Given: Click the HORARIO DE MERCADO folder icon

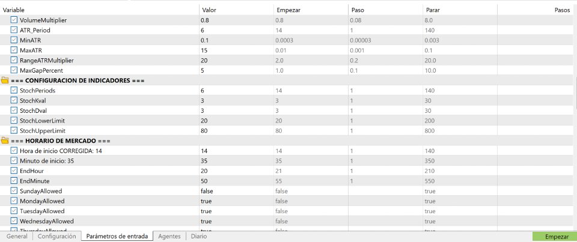Looking at the screenshot, I should pyautogui.click(x=5, y=141).
